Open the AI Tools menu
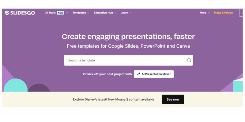This screenshot has width=245, height=122. [51, 13]
